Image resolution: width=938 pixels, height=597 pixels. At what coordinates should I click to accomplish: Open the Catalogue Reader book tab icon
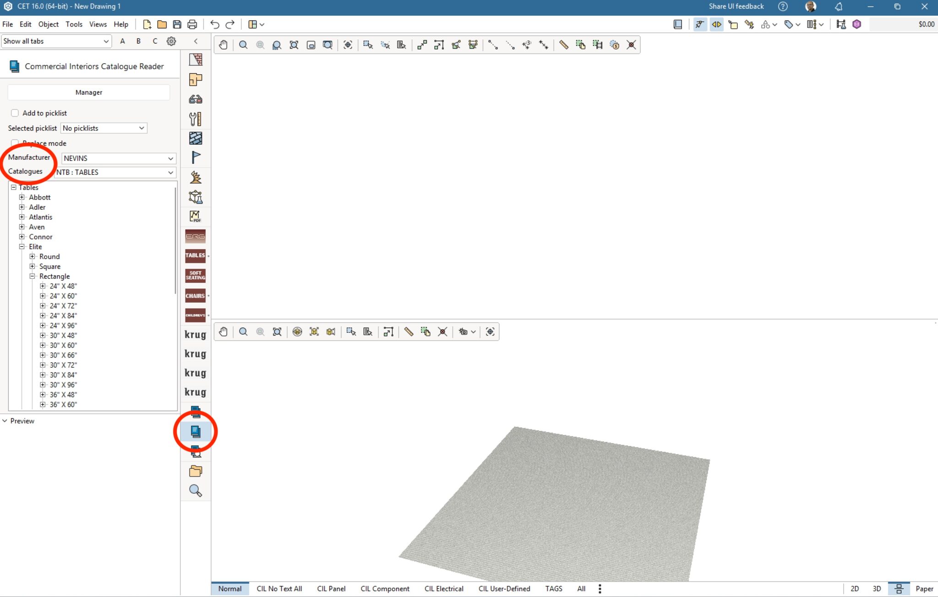pyautogui.click(x=196, y=431)
